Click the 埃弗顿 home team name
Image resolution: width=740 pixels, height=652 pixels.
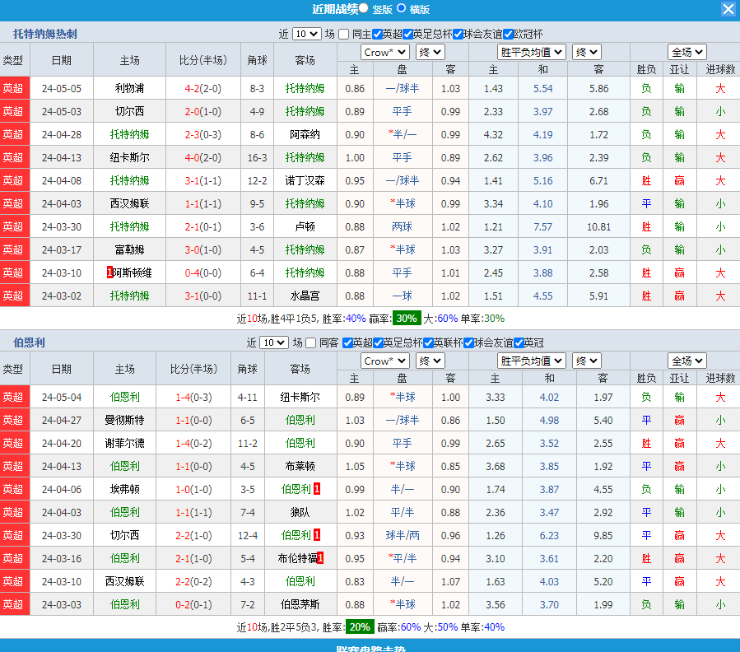point(124,490)
